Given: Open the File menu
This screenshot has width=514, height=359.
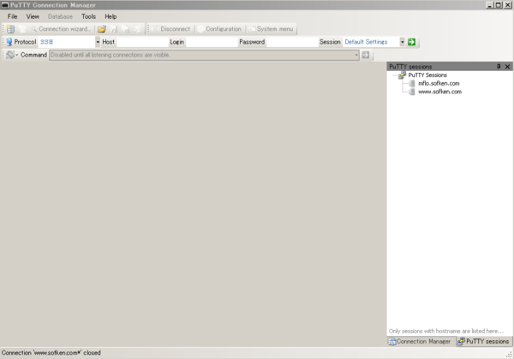Looking at the screenshot, I should tap(13, 16).
